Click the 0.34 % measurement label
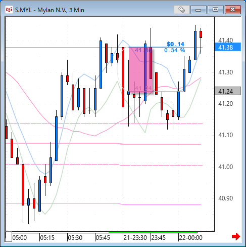The width and height of the screenshot is (246, 247). (x=175, y=50)
